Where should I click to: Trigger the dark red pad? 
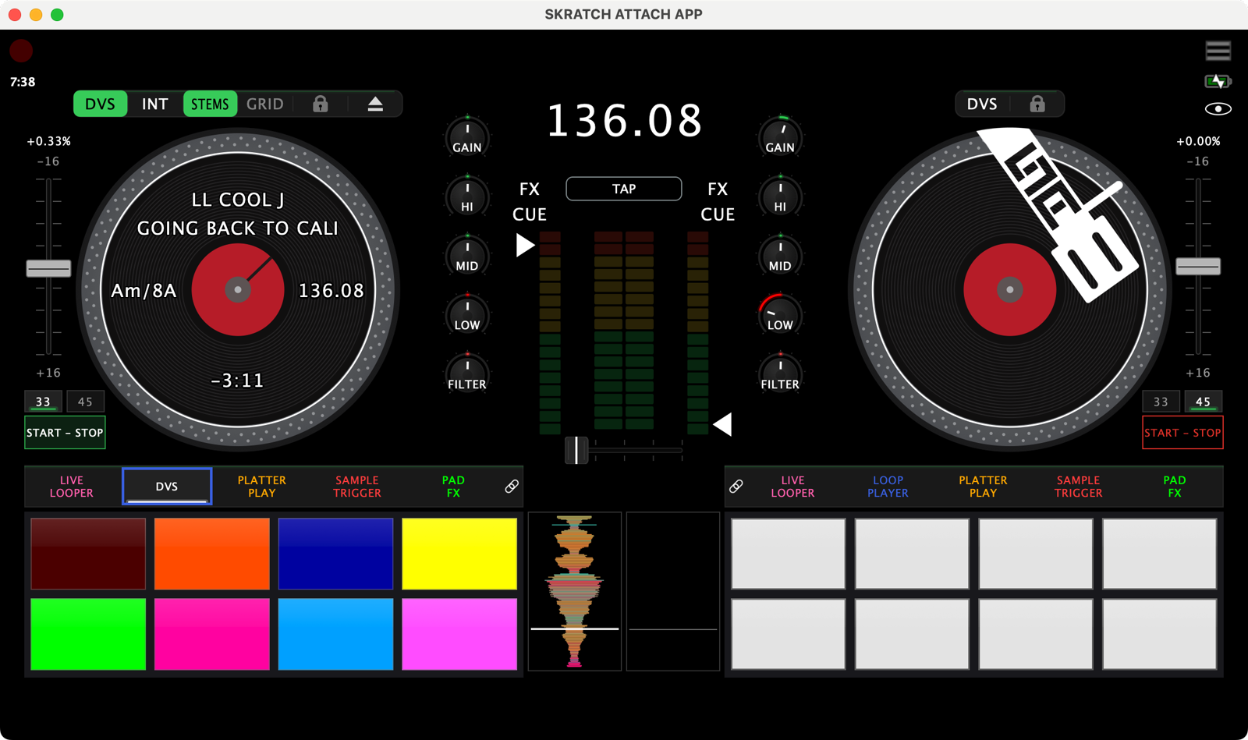88,554
